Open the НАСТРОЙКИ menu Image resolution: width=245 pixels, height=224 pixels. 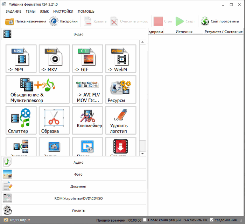click(x=63, y=12)
